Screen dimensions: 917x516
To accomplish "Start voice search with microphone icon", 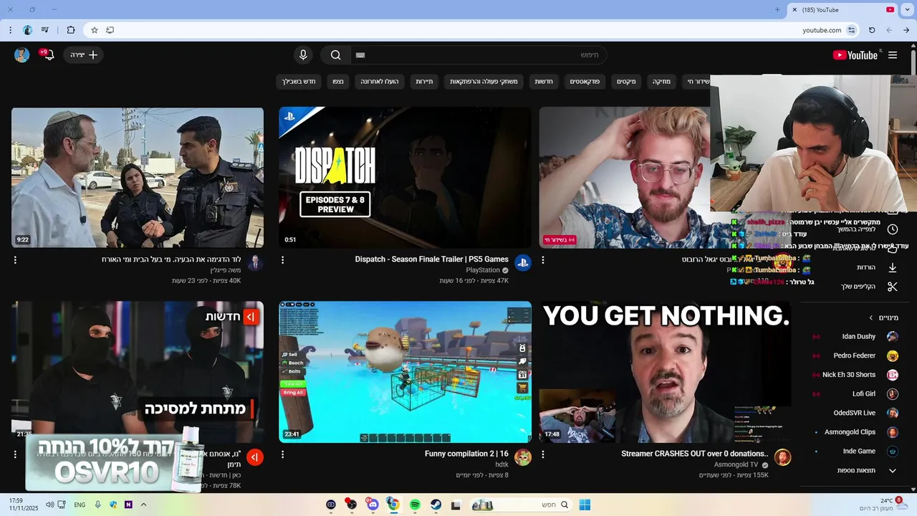I will (x=303, y=55).
